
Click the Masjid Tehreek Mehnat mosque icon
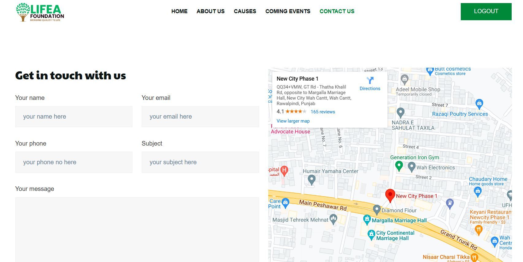pyautogui.click(x=333, y=219)
